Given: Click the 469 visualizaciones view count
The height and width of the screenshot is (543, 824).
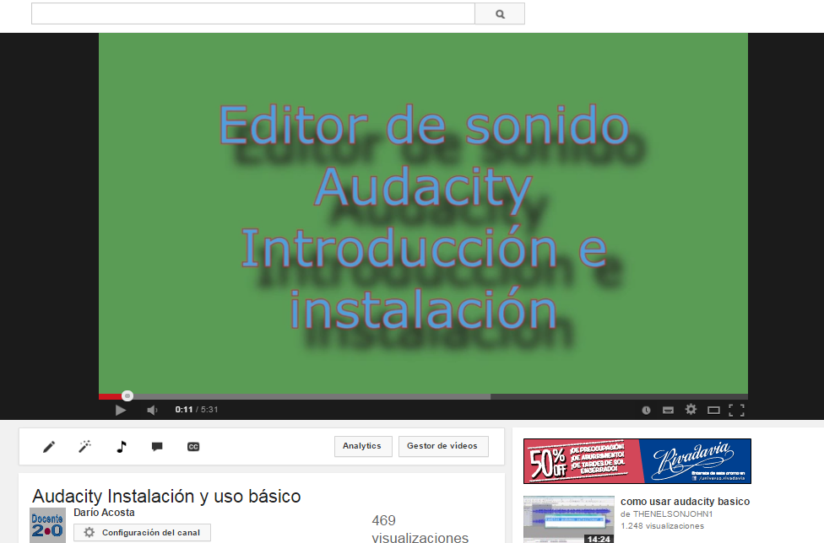Looking at the screenshot, I should [420, 529].
